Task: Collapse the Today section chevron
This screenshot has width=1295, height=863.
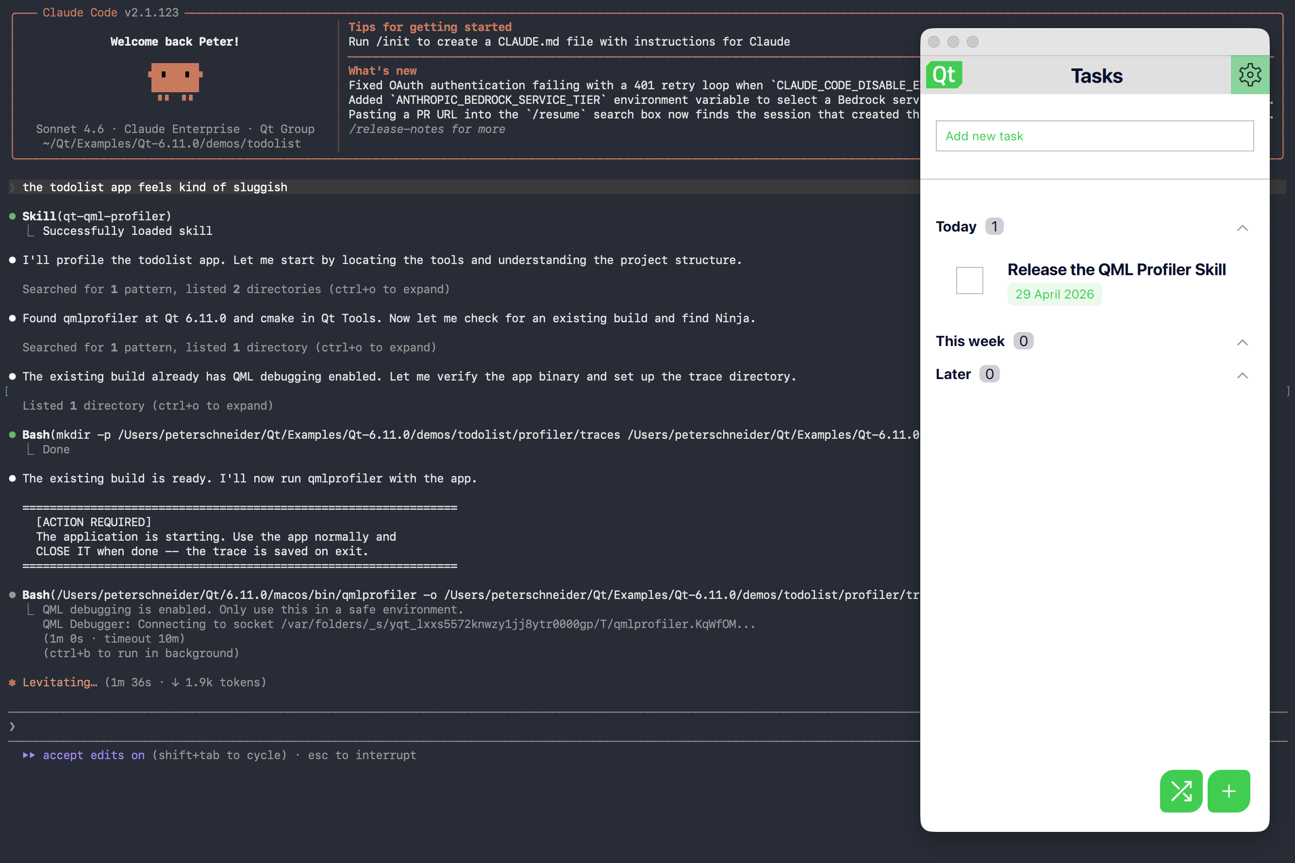Action: pos(1242,227)
